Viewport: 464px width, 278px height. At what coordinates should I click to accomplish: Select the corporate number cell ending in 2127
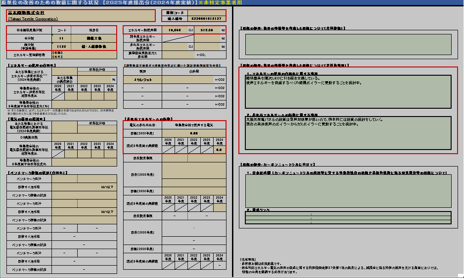(208, 19)
